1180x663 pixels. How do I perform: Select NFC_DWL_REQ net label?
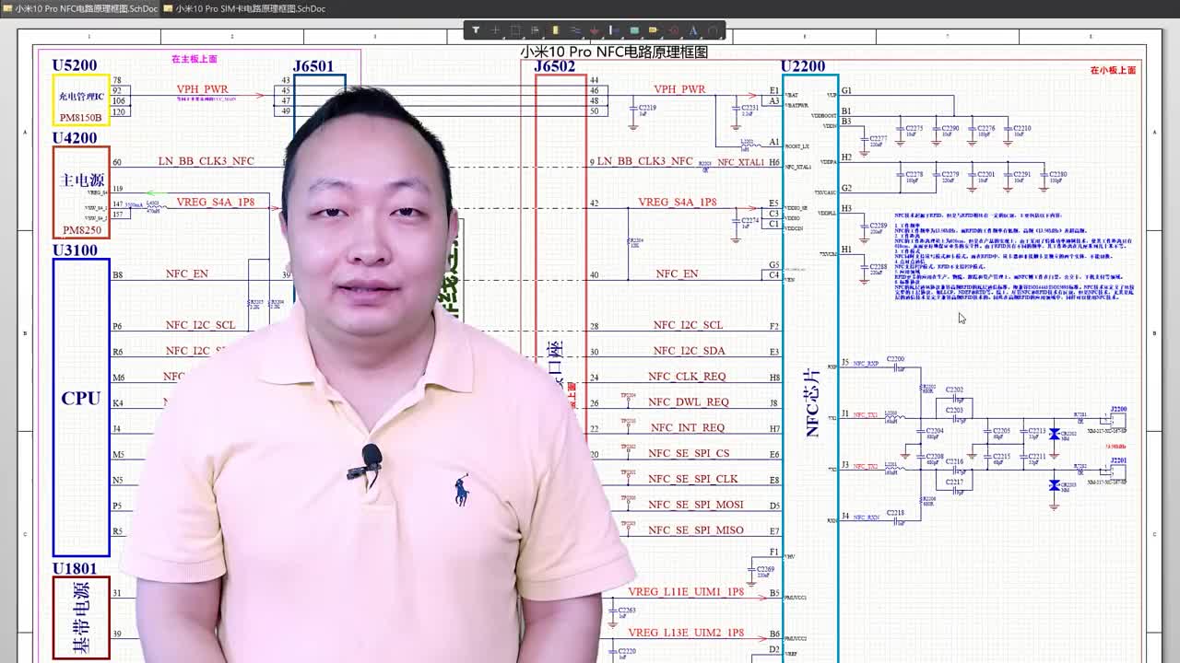pyautogui.click(x=689, y=402)
